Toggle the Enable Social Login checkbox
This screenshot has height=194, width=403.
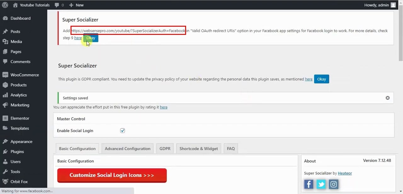pyautogui.click(x=122, y=131)
